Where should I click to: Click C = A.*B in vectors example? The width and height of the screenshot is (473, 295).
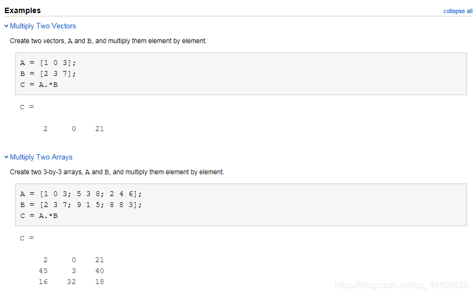coord(39,85)
